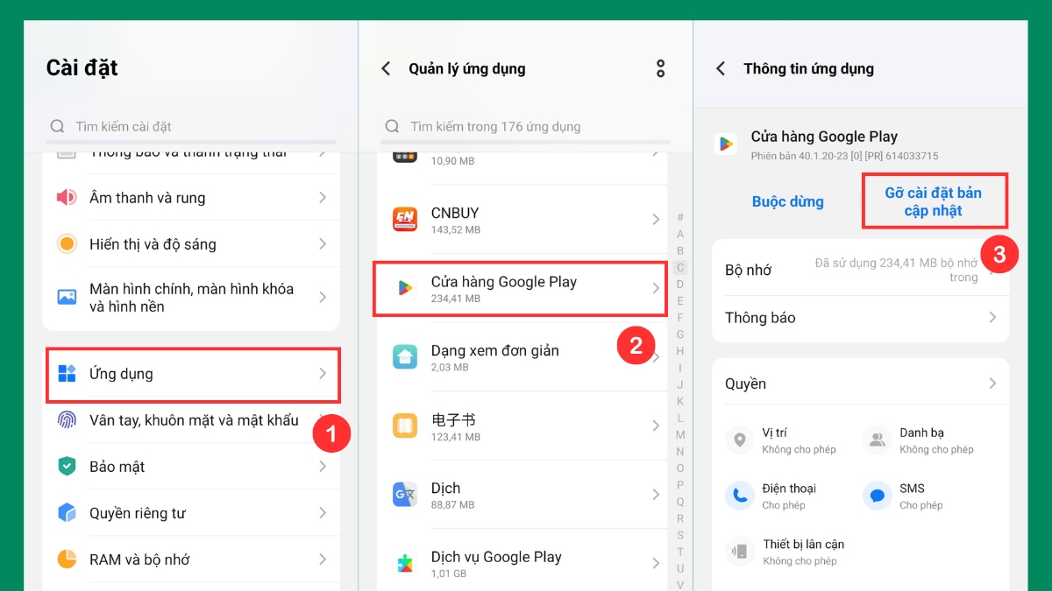Click the Tìm kiếm cài đặt search field

[191, 127]
